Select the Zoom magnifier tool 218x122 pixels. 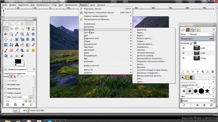point(22,34)
